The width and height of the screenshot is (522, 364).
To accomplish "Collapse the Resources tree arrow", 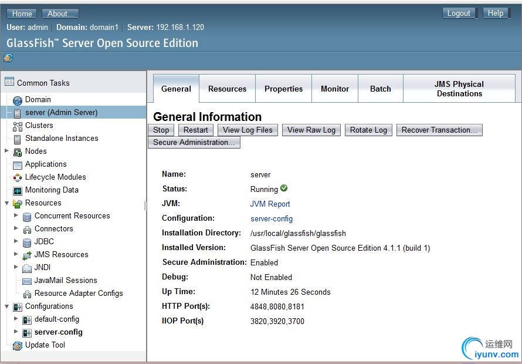I will 6,203.
